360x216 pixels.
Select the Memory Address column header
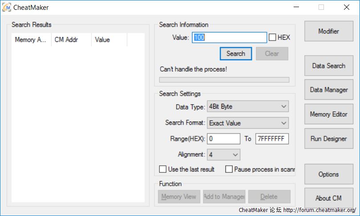tap(31, 40)
